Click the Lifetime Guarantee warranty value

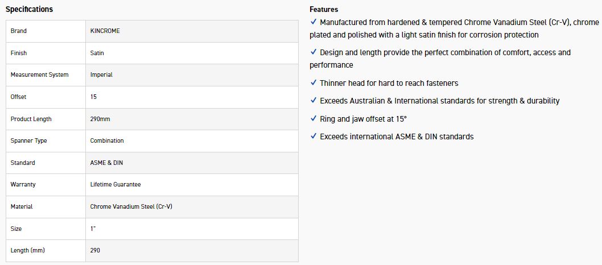(116, 184)
